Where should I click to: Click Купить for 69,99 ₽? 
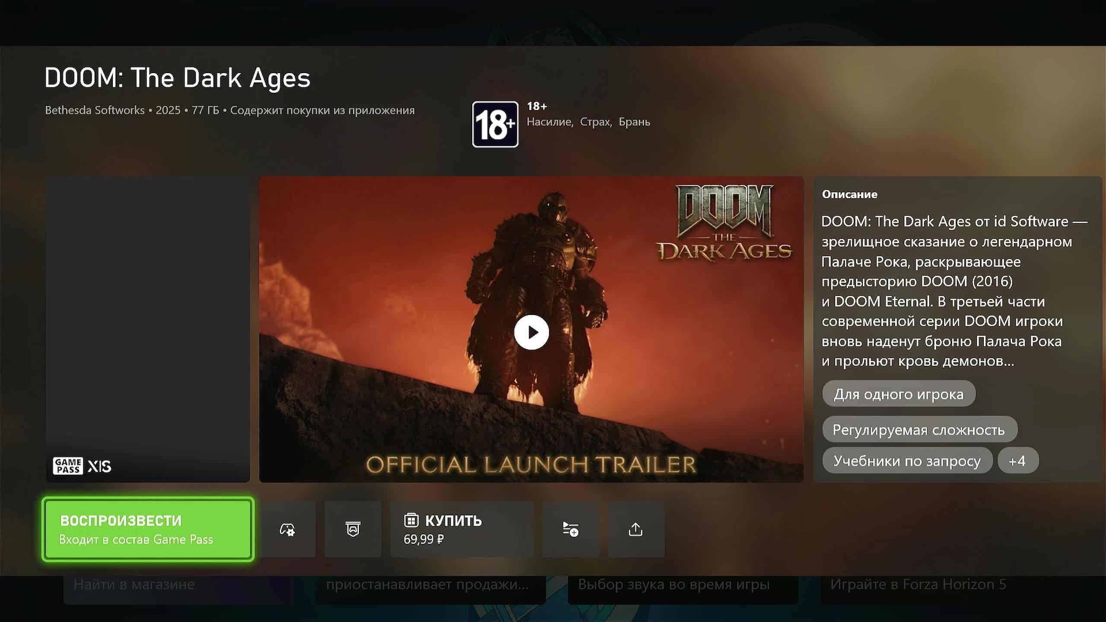point(461,529)
